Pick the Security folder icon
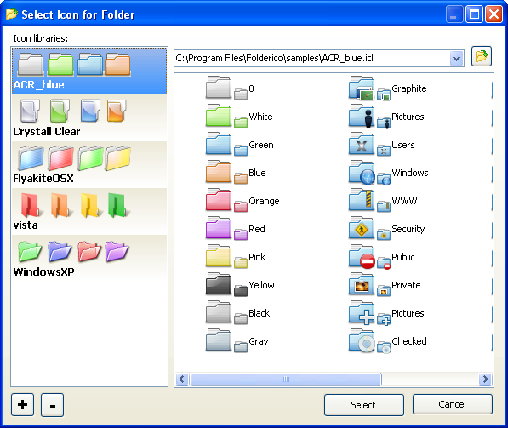508x428 pixels. click(x=387, y=229)
